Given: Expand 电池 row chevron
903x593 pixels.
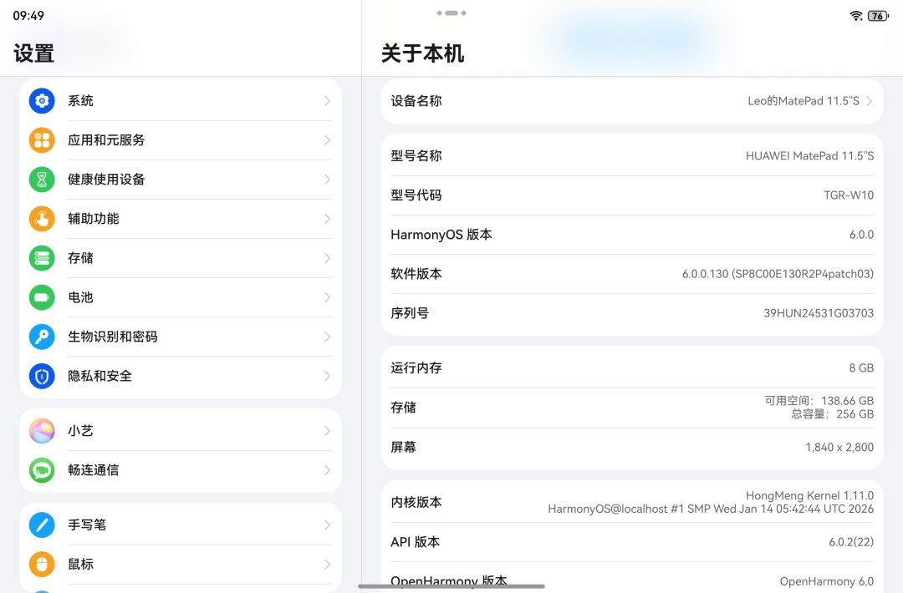Looking at the screenshot, I should tap(327, 297).
